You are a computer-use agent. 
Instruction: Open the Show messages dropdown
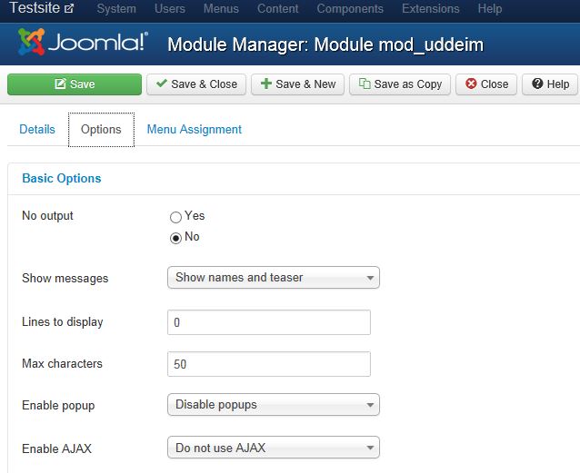coord(274,278)
